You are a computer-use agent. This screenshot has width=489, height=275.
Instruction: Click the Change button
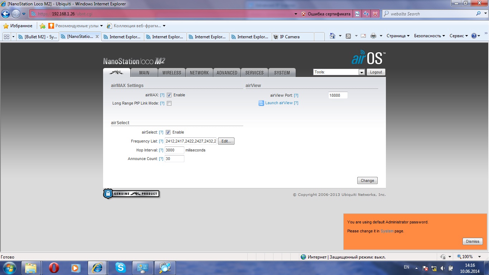point(367,180)
